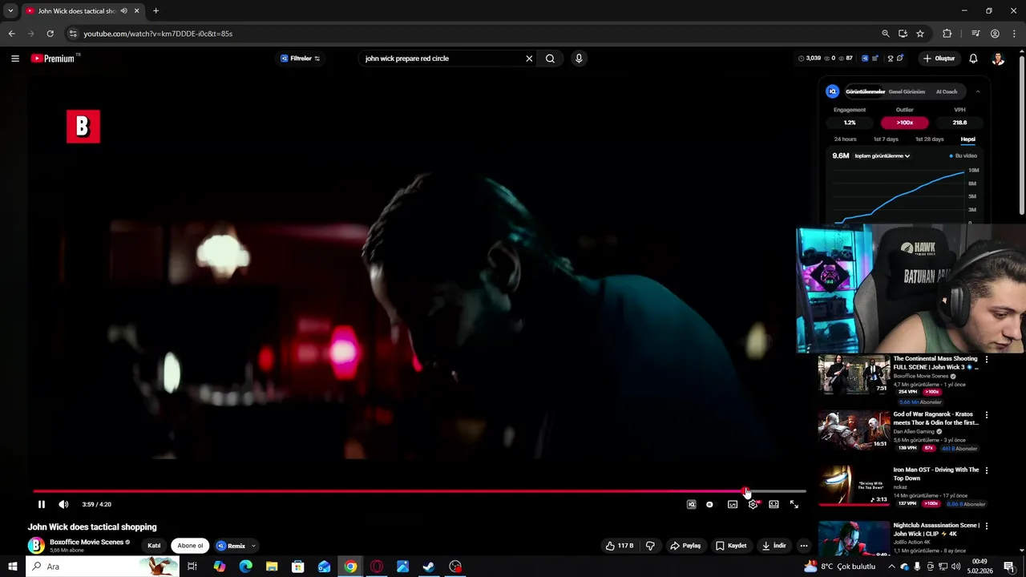The image size is (1026, 577).
Task: Mute the tab via speaker icon
Action: [x=123, y=11]
